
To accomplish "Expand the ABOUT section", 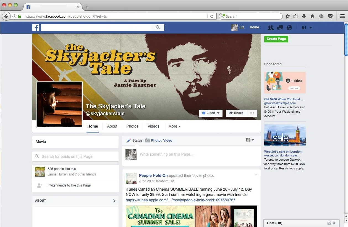I will coord(114,201).
